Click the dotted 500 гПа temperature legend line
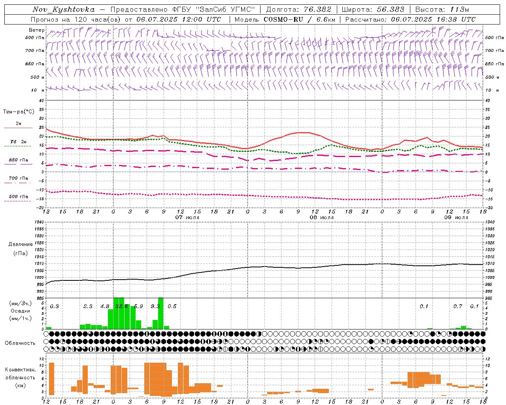The image size is (506, 405). point(17,201)
